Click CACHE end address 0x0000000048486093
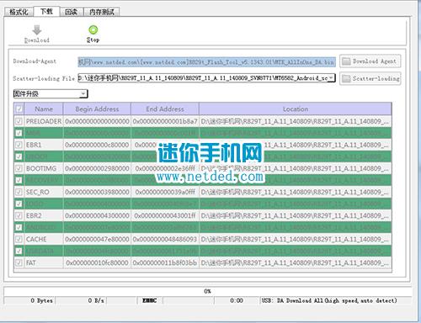This screenshot has width=421, height=323. pos(165,239)
